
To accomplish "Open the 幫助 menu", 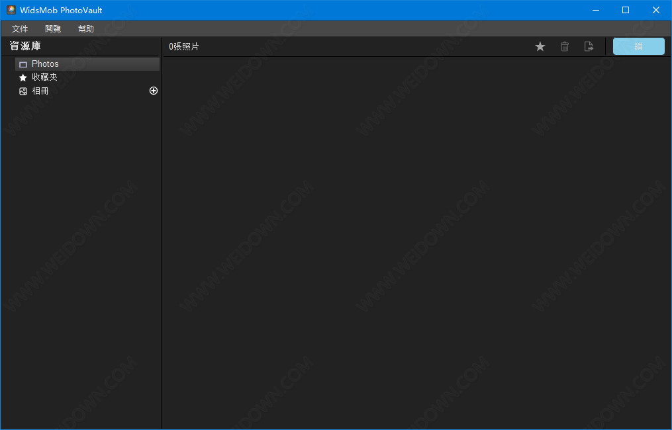I will [85, 28].
